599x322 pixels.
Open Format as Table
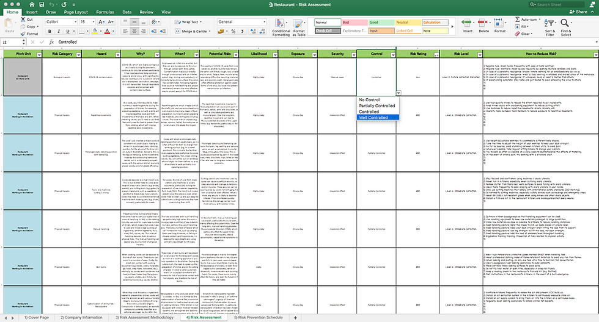pos(299,27)
